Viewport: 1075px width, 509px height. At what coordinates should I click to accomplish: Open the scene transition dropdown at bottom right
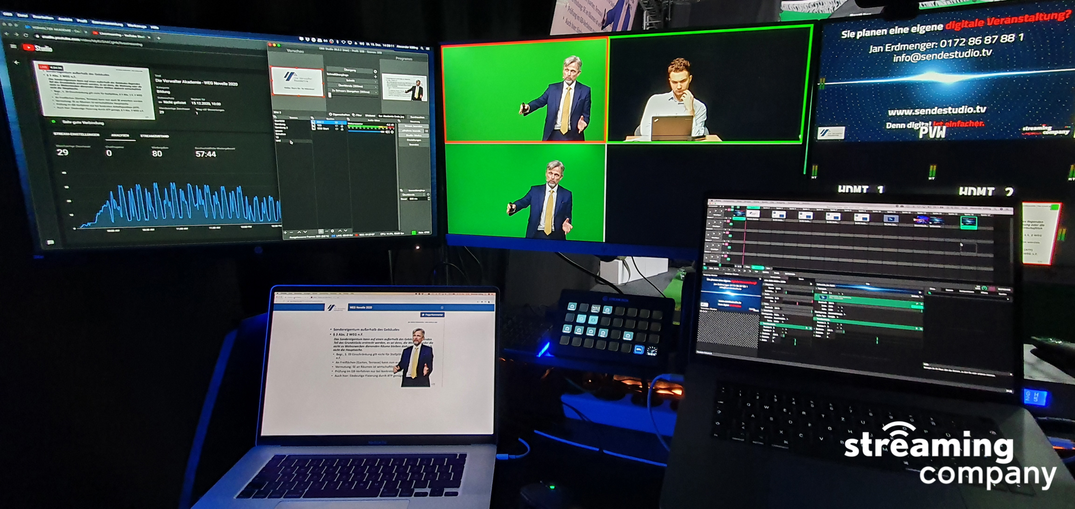click(x=414, y=195)
